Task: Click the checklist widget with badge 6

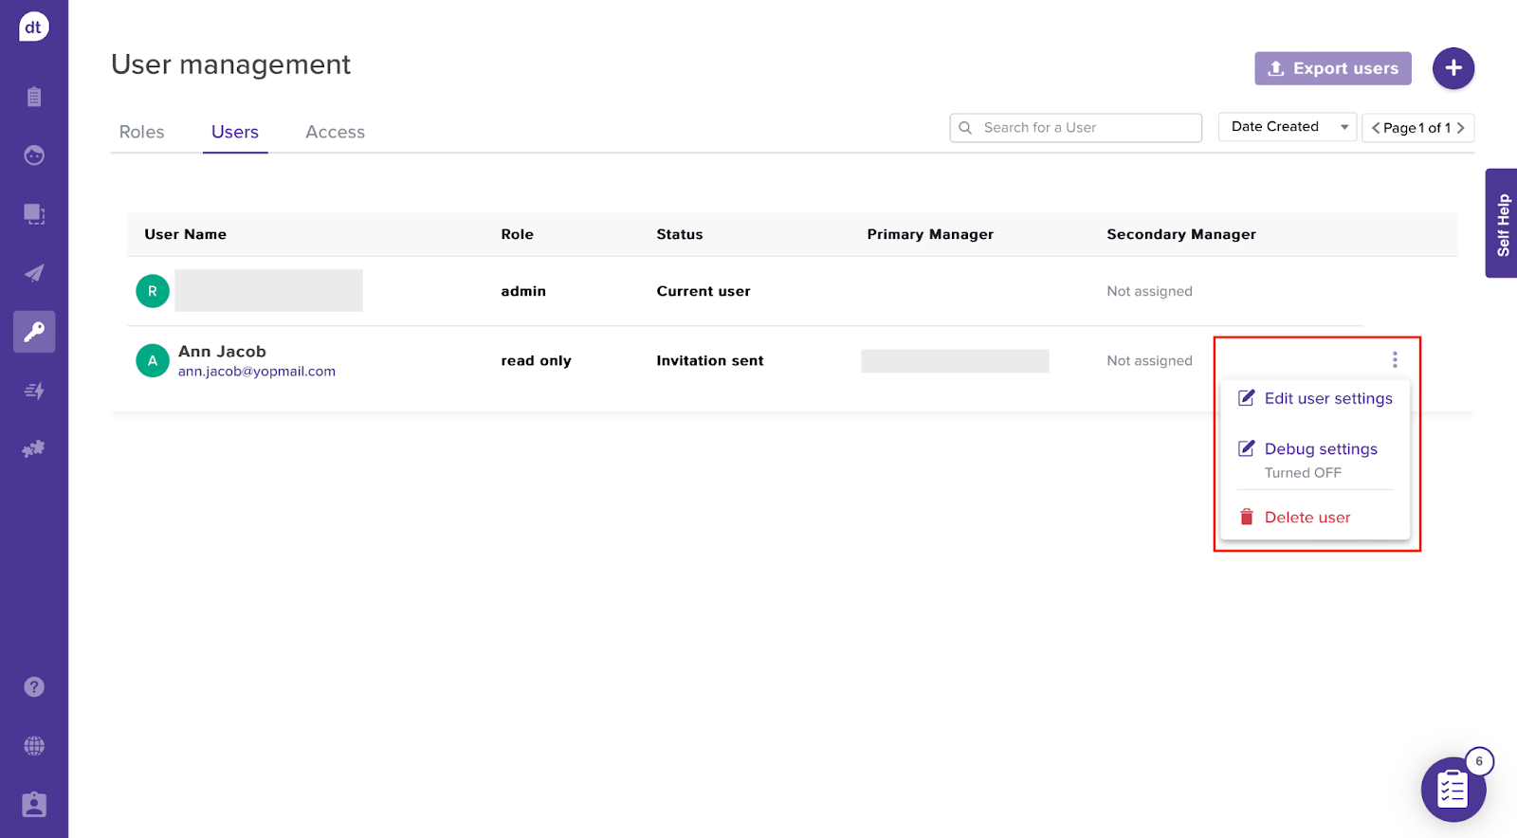Action: pyautogui.click(x=1453, y=789)
